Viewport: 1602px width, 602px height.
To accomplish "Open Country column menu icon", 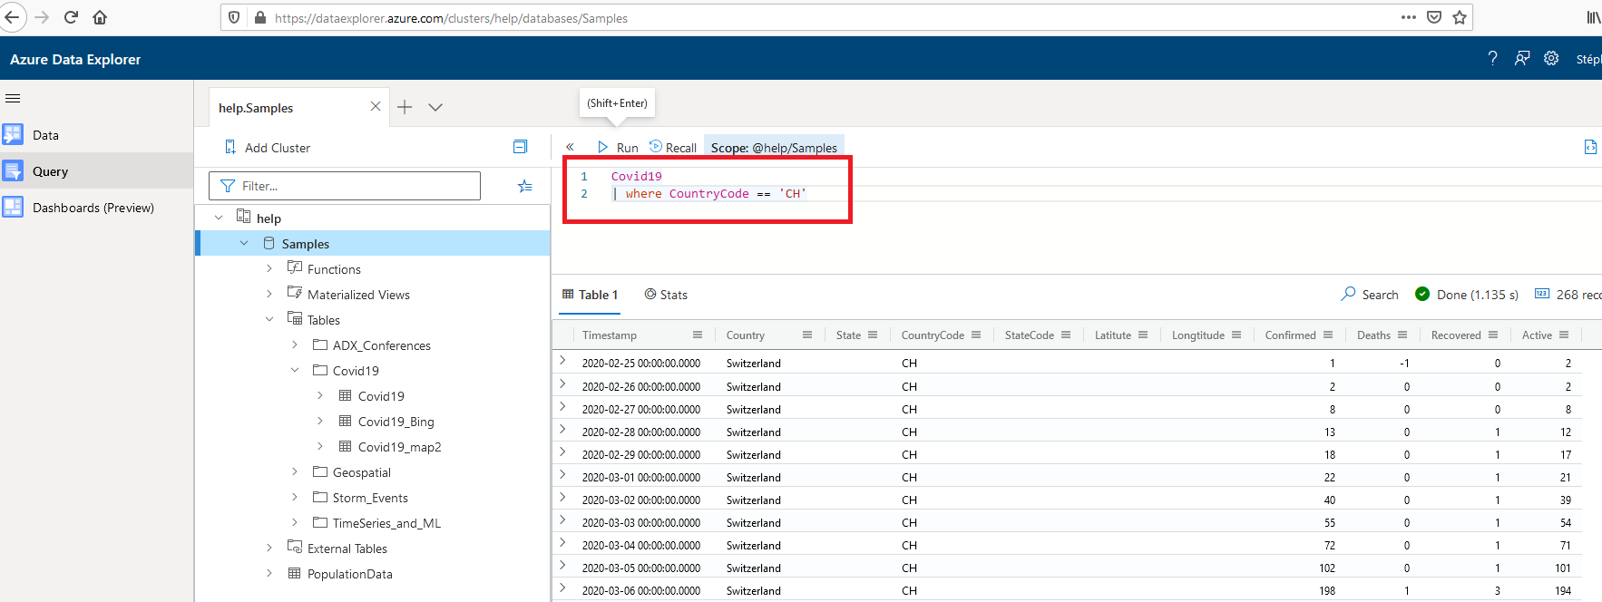I will click(x=807, y=335).
